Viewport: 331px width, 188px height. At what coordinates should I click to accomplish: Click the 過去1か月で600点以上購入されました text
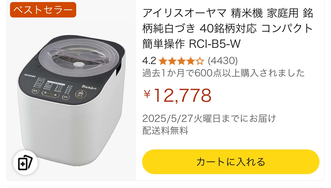(223, 73)
